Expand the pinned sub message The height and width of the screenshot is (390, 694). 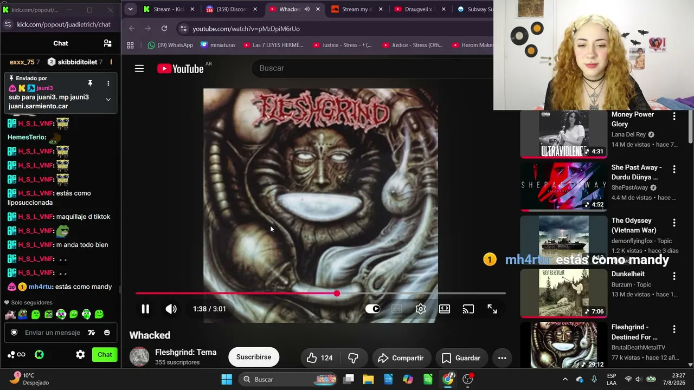click(x=108, y=99)
